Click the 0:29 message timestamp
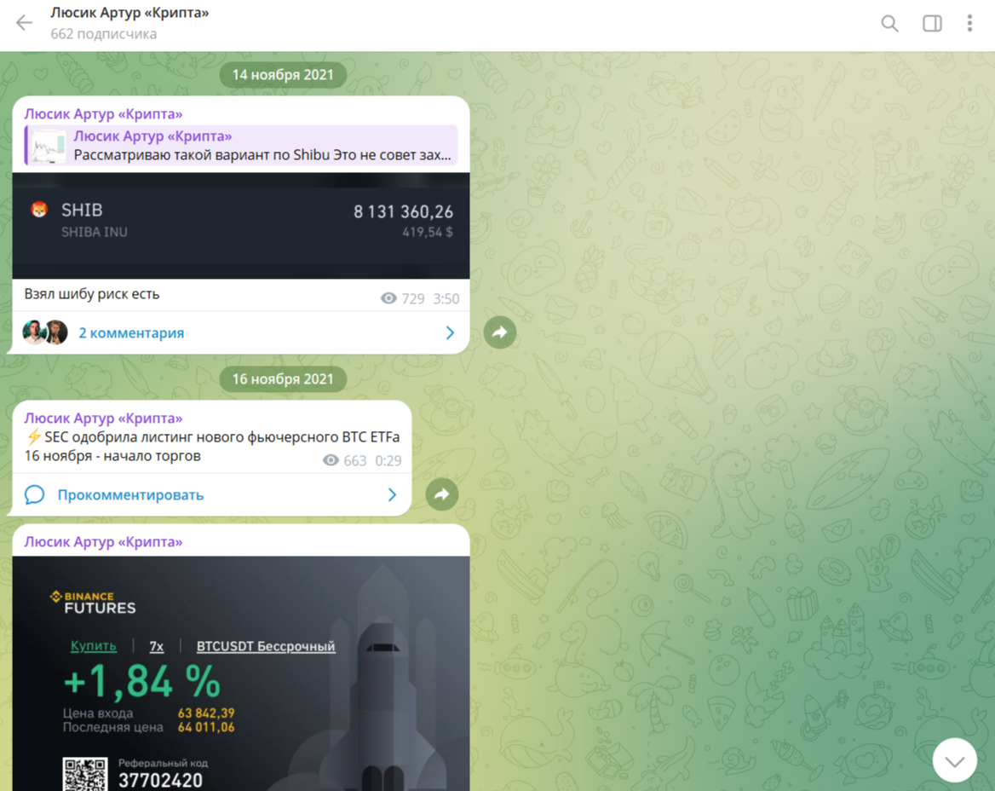 pos(388,460)
